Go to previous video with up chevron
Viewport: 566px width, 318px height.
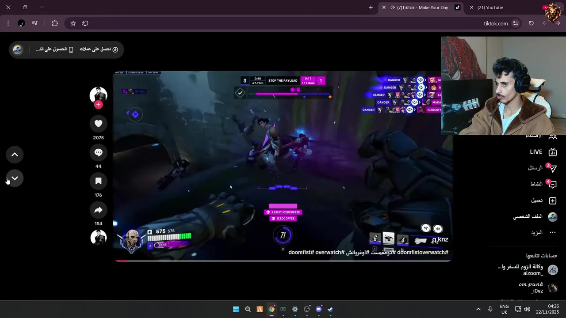(15, 155)
